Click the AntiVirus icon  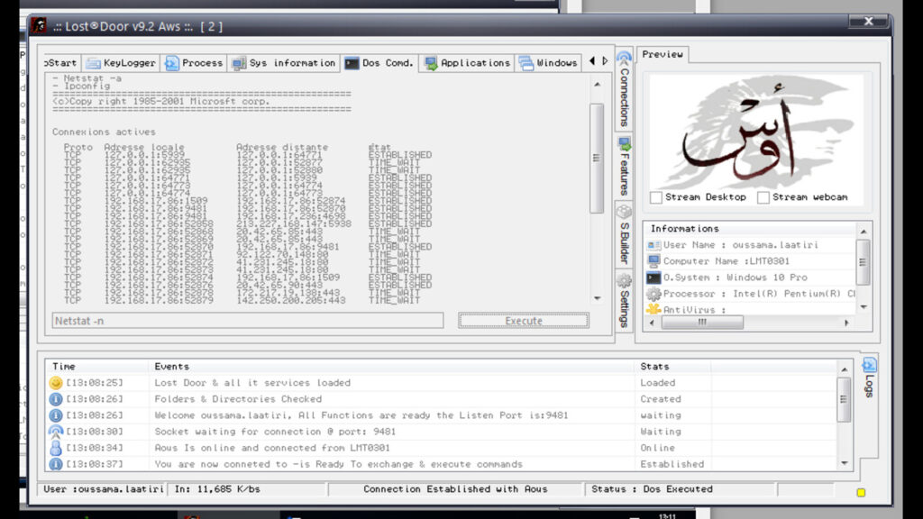[653, 310]
